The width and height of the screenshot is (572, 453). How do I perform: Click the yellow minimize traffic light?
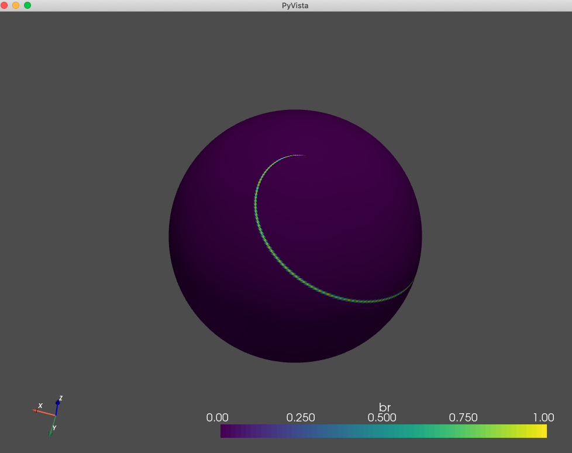click(x=16, y=5)
